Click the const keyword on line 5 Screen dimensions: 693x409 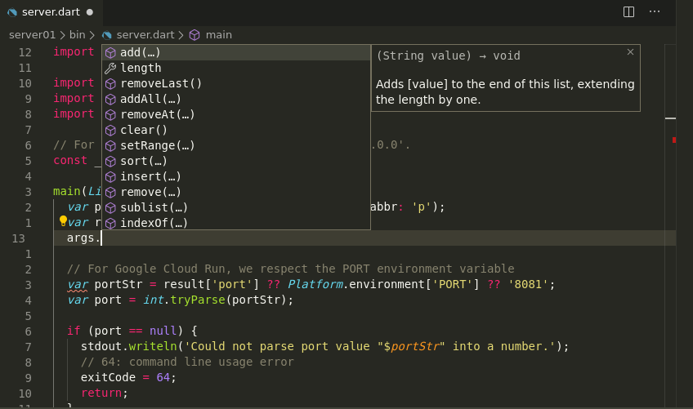70,160
